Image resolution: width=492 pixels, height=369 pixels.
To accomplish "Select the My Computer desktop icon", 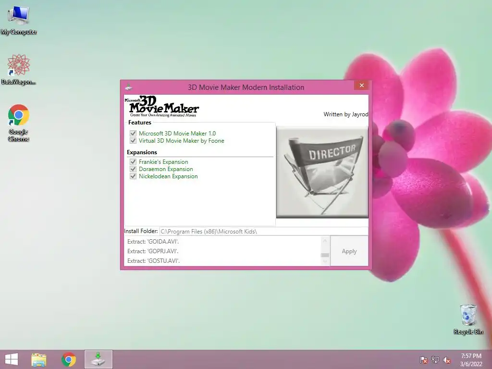I will point(19,20).
